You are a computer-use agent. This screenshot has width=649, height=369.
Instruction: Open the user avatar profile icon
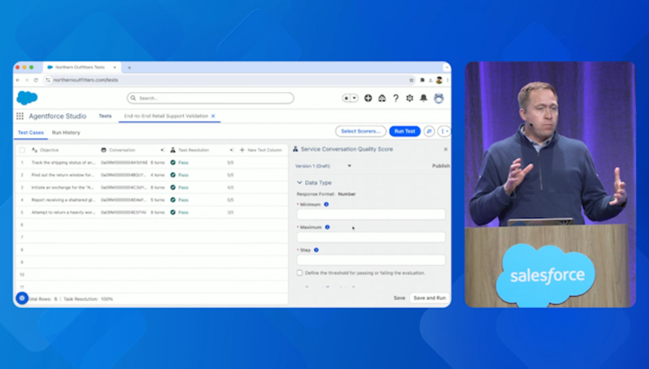coord(439,98)
